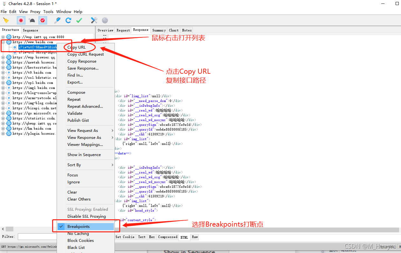This screenshot has height=253, width=401.
Task: Expand the https://sp1.baidu.com node
Action: (3, 83)
